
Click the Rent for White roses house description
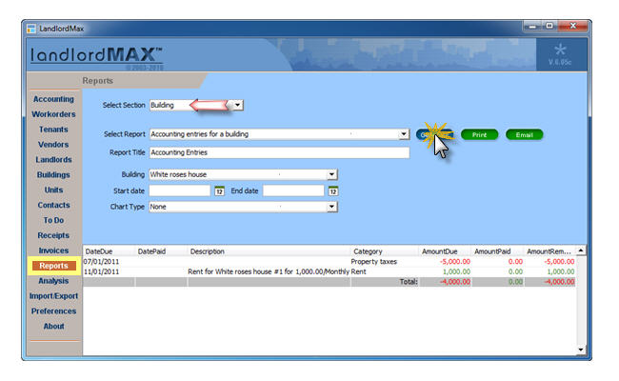(x=269, y=272)
